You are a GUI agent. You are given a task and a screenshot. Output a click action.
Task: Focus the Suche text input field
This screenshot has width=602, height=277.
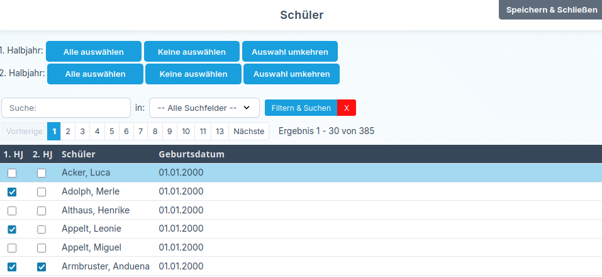click(65, 108)
